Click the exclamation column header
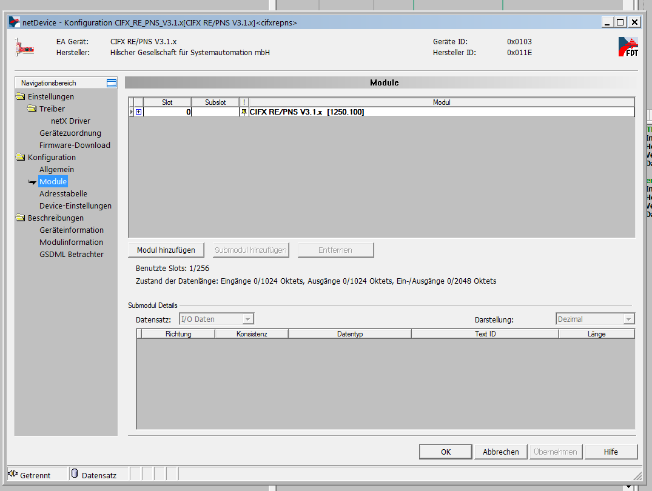Screen dimensions: 652x491 (x=244, y=102)
